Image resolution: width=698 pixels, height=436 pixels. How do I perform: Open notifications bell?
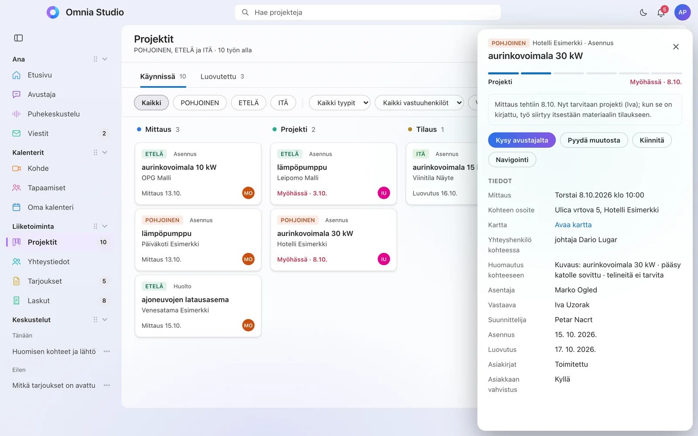click(x=661, y=13)
